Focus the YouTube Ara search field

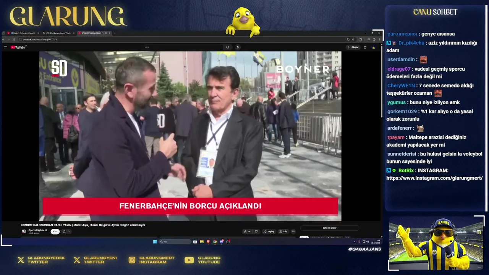183,47
